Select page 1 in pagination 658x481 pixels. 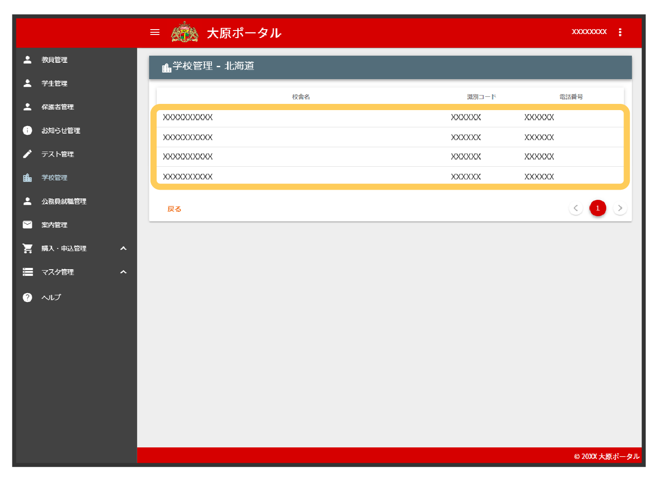[598, 208]
